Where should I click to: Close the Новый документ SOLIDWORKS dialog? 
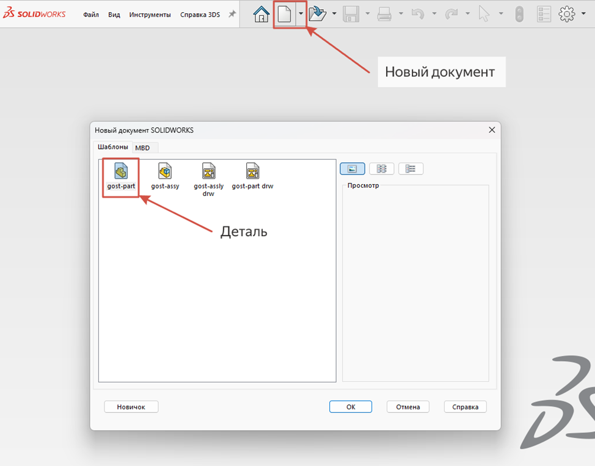pos(492,130)
